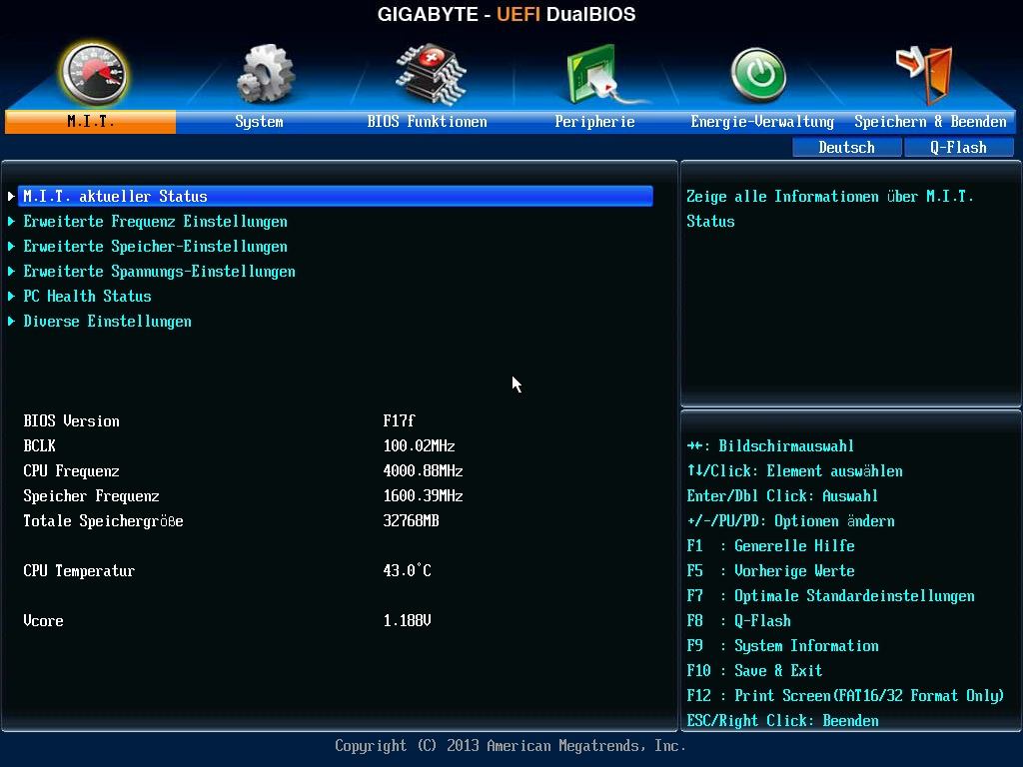Click the Deutsch language button

(x=847, y=148)
